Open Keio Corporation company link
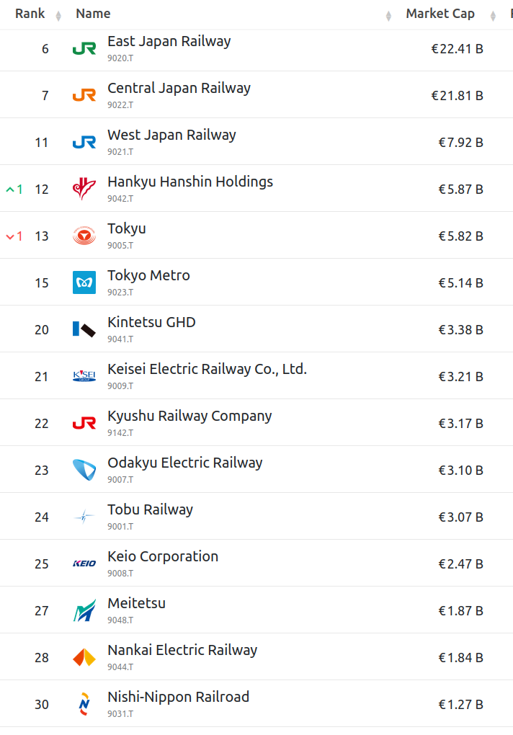 [x=163, y=557]
